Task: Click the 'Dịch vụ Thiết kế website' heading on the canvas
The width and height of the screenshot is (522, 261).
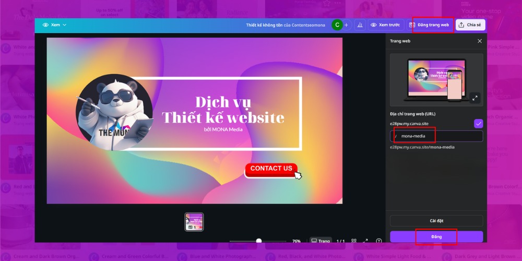Action: 223,110
